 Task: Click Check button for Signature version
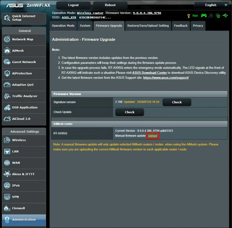tap(177, 102)
